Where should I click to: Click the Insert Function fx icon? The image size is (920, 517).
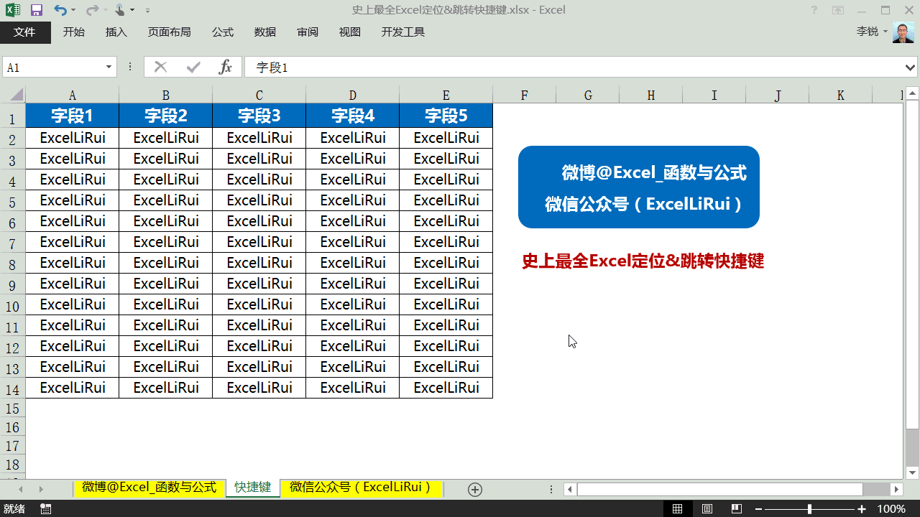[x=225, y=67]
